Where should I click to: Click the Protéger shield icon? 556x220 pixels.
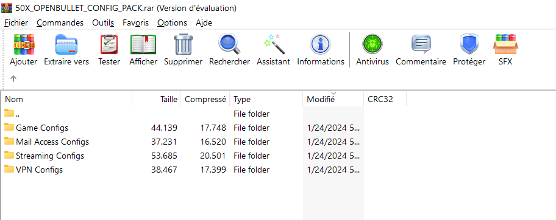tap(469, 44)
